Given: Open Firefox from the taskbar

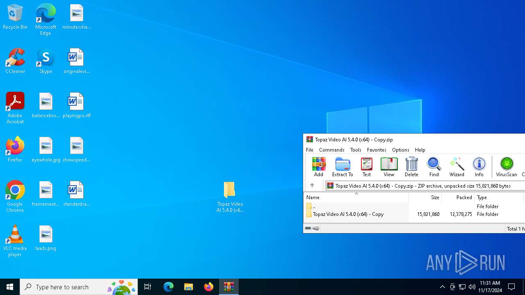Looking at the screenshot, I should tap(208, 287).
